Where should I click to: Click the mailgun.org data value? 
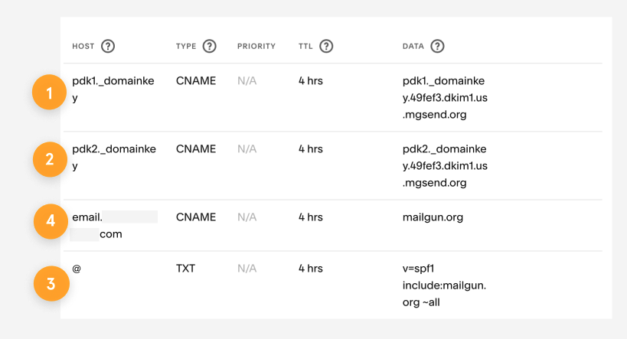pos(433,217)
